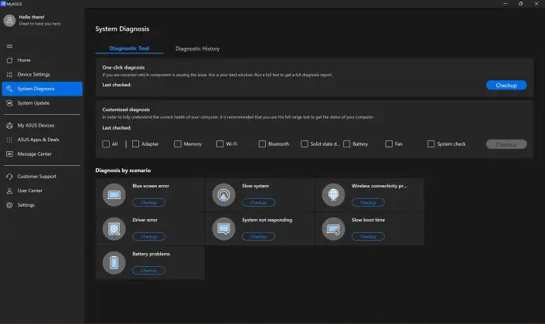Click the ASUS Apps & Deals grid icon
Viewport: 545px width, 324px height.
point(9,140)
